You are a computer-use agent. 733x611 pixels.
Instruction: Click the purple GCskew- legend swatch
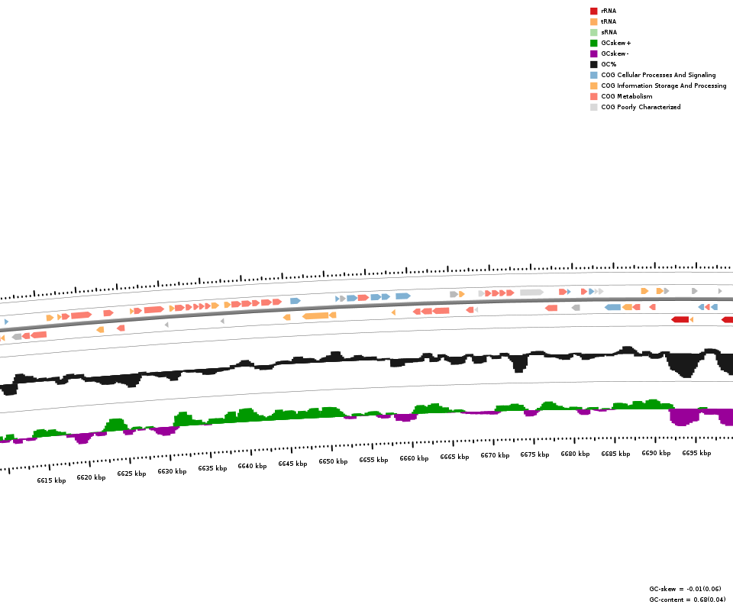point(593,53)
